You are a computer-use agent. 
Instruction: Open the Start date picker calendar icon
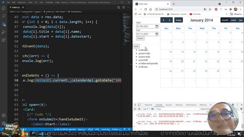(157, 26)
